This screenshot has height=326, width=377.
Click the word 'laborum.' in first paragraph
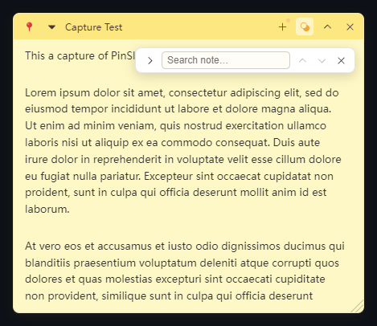pyautogui.click(x=47, y=209)
